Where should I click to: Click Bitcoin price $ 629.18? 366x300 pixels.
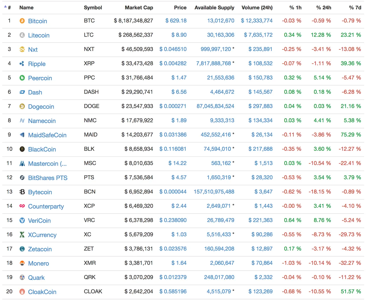coord(176,21)
